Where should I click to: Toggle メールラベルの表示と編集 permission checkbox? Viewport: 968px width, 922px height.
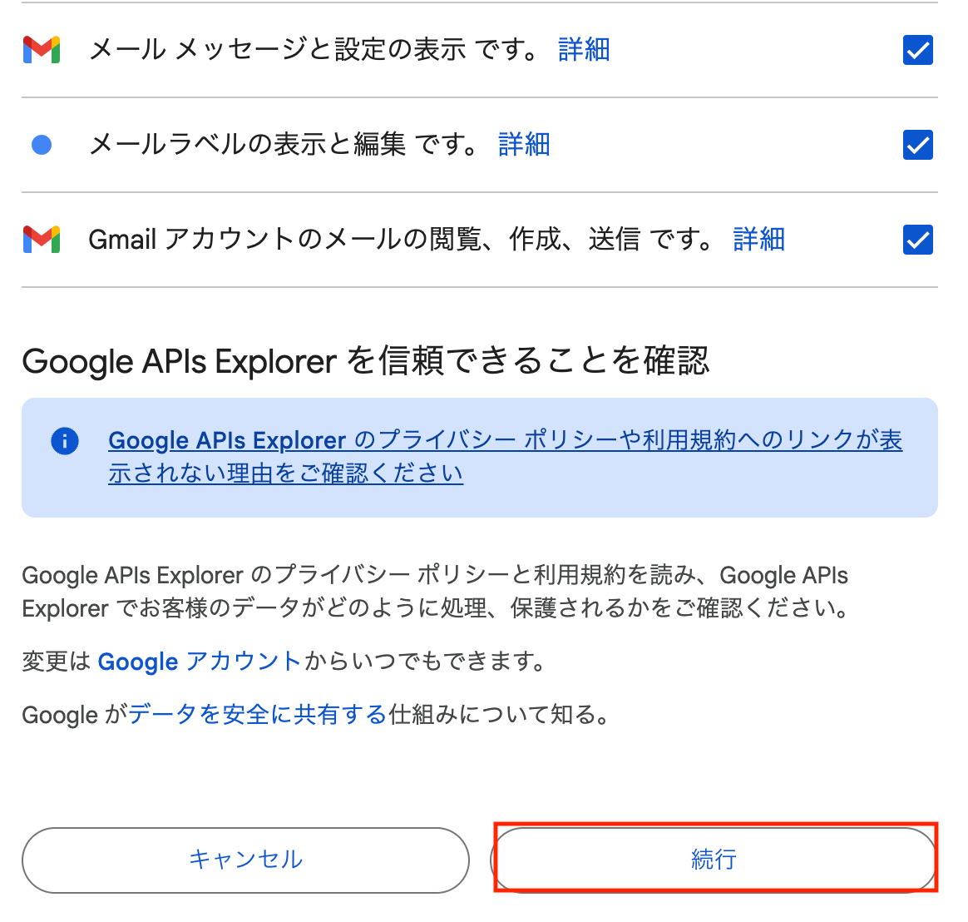coord(917,145)
